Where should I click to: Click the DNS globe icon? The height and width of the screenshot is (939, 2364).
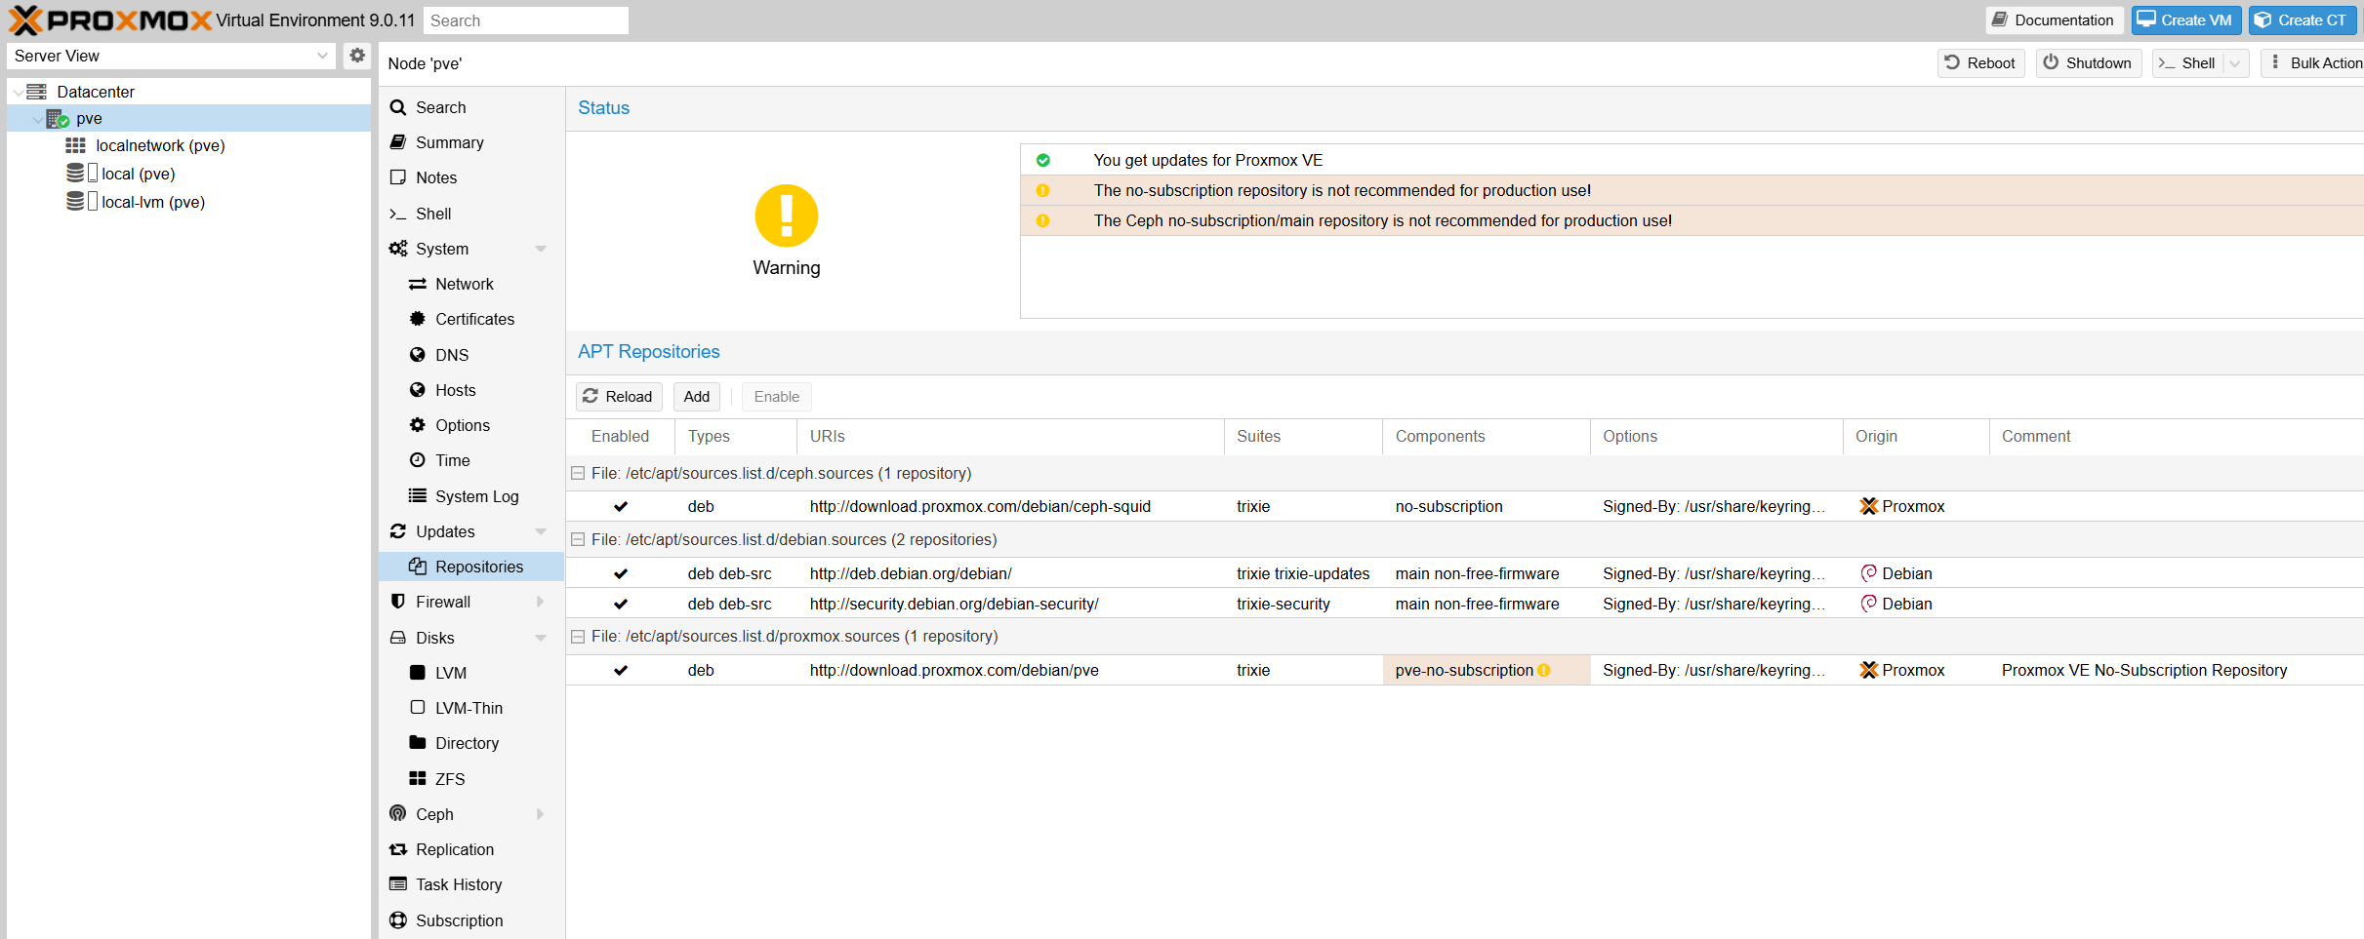point(418,355)
